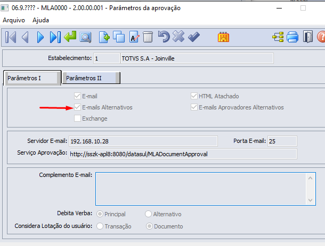Delete record using trash can icon
Screen dimensions: 325x246
coord(148,37)
